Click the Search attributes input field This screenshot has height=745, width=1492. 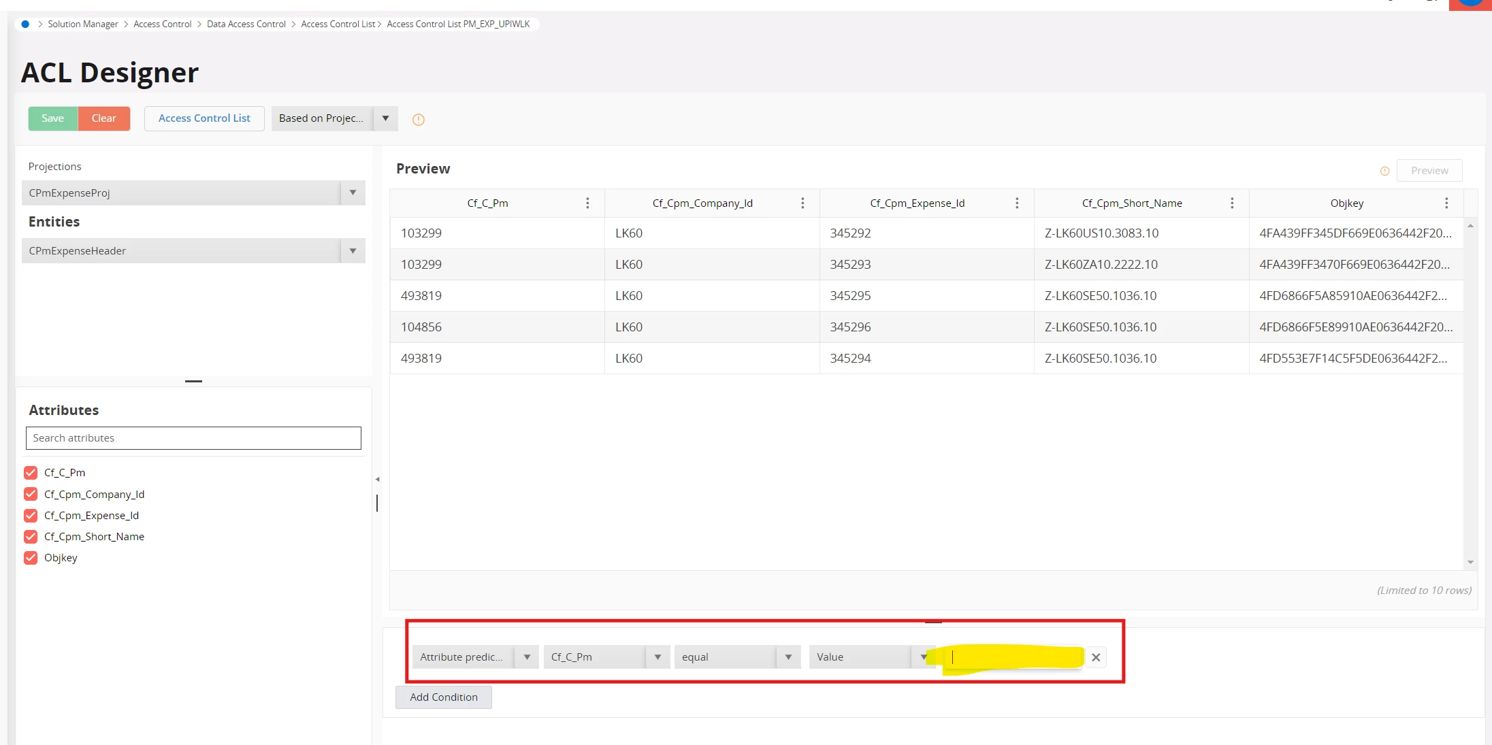click(193, 438)
